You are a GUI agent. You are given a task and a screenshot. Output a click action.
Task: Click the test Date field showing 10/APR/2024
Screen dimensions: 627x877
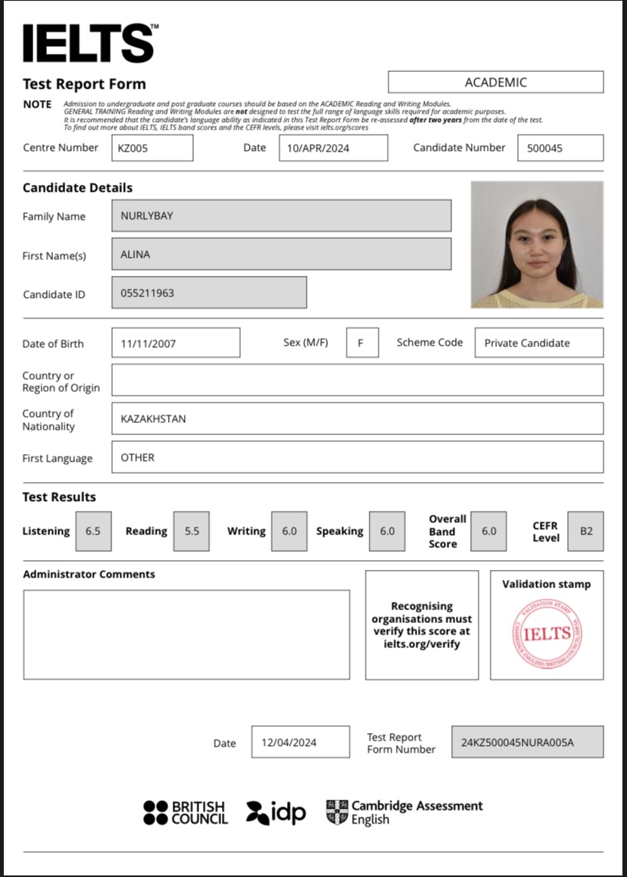point(333,148)
